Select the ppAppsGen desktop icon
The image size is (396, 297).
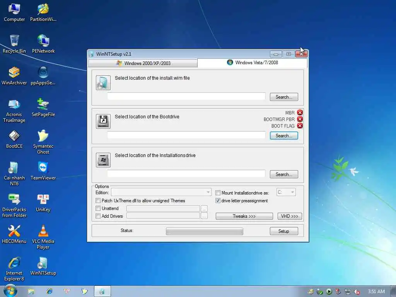(x=43, y=76)
